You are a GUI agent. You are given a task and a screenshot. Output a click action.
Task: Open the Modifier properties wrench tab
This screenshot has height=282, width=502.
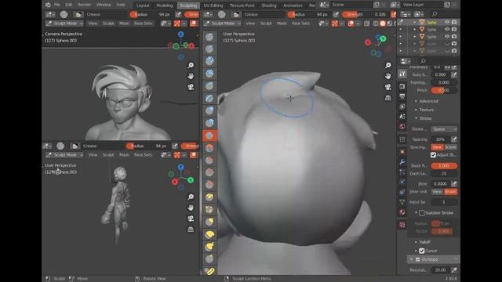[402, 162]
